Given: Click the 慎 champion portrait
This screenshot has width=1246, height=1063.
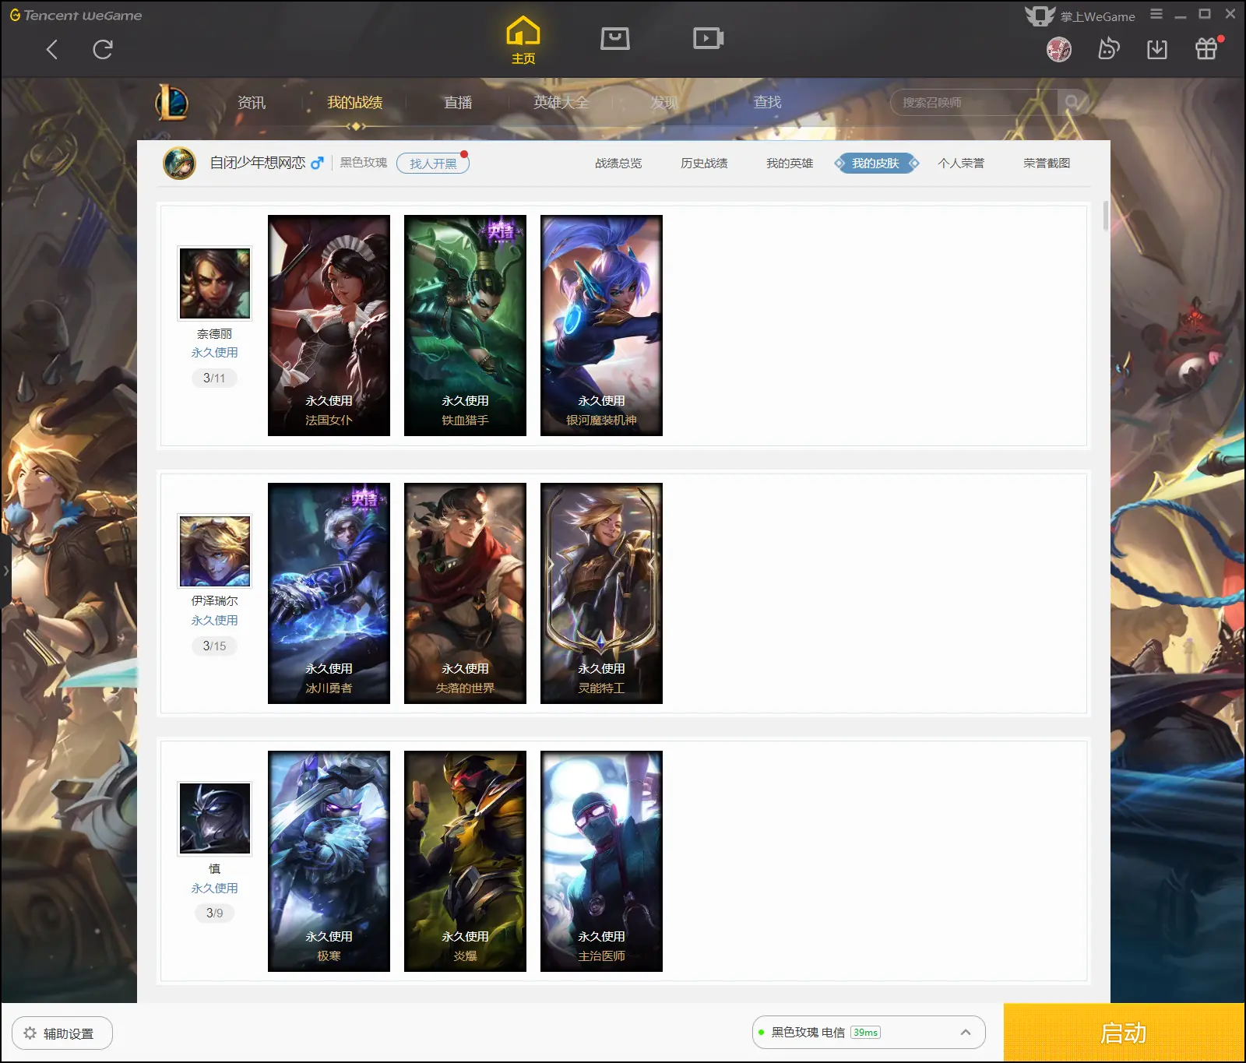Looking at the screenshot, I should (215, 818).
